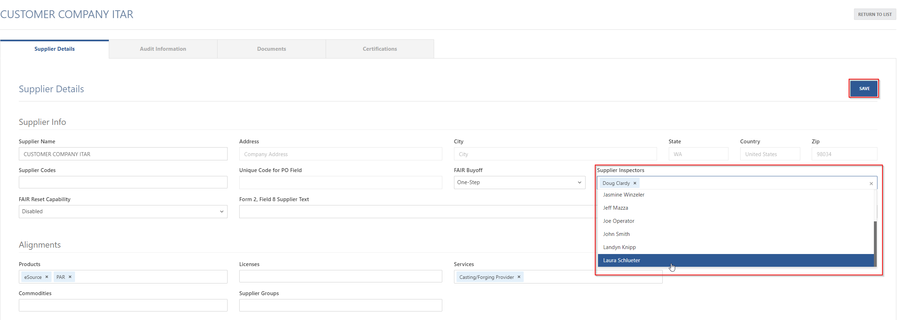Remove Casting/Forging Provider service tag
Viewport: 897px width, 320px height.
coord(519,277)
